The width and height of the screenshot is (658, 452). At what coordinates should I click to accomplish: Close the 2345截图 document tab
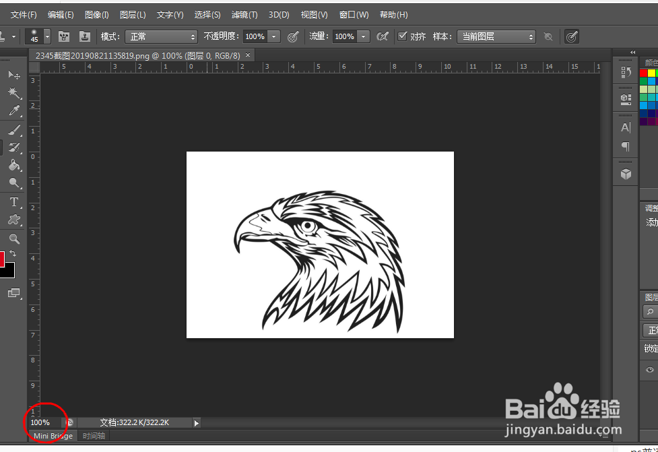pos(248,55)
